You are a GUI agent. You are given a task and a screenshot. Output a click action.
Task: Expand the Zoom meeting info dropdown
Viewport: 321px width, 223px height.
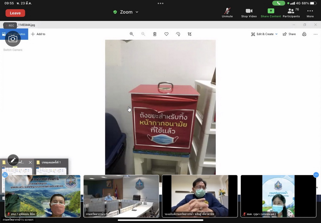pos(137,12)
